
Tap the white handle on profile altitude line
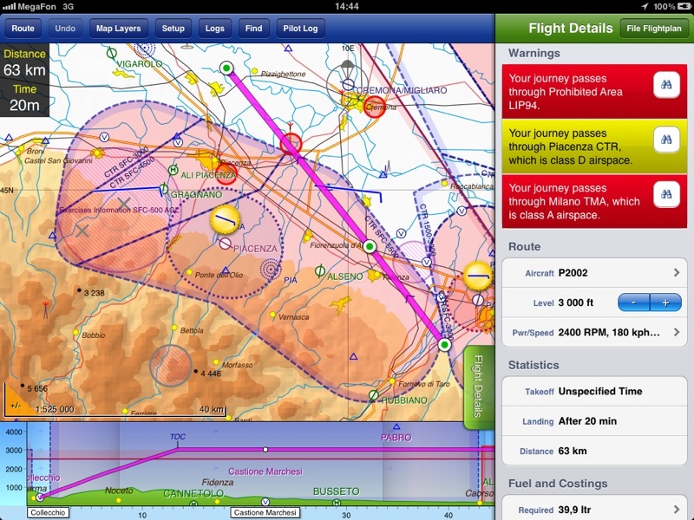(x=265, y=449)
